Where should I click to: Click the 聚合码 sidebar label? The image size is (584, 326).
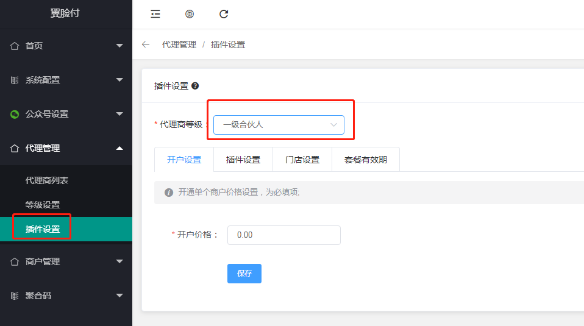pyautogui.click(x=38, y=296)
